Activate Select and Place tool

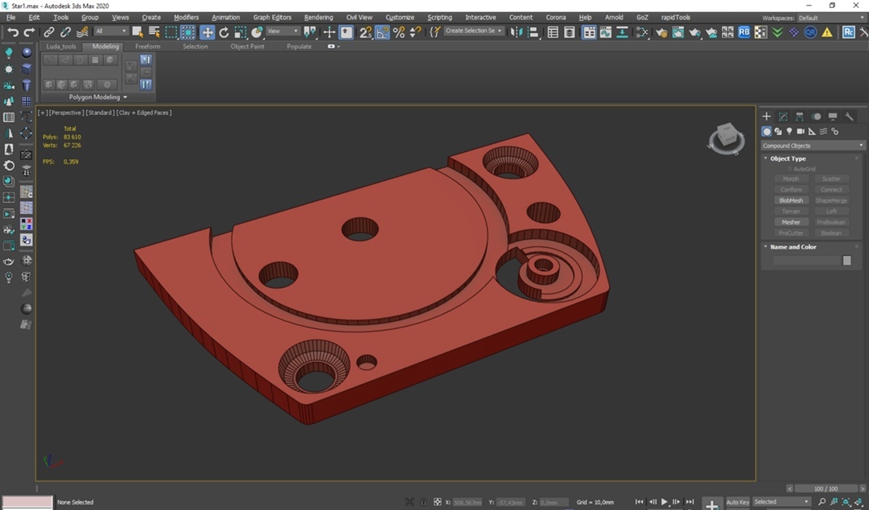click(x=257, y=32)
